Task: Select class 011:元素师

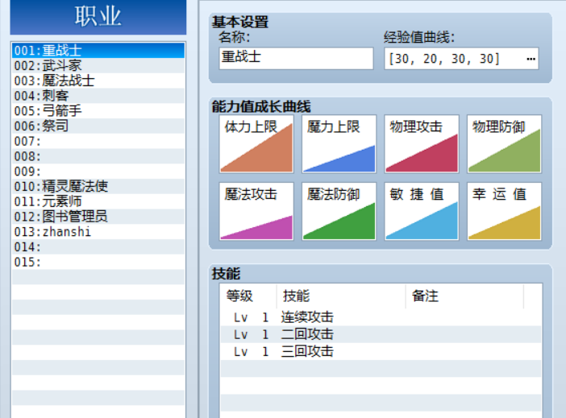Action: [98, 201]
